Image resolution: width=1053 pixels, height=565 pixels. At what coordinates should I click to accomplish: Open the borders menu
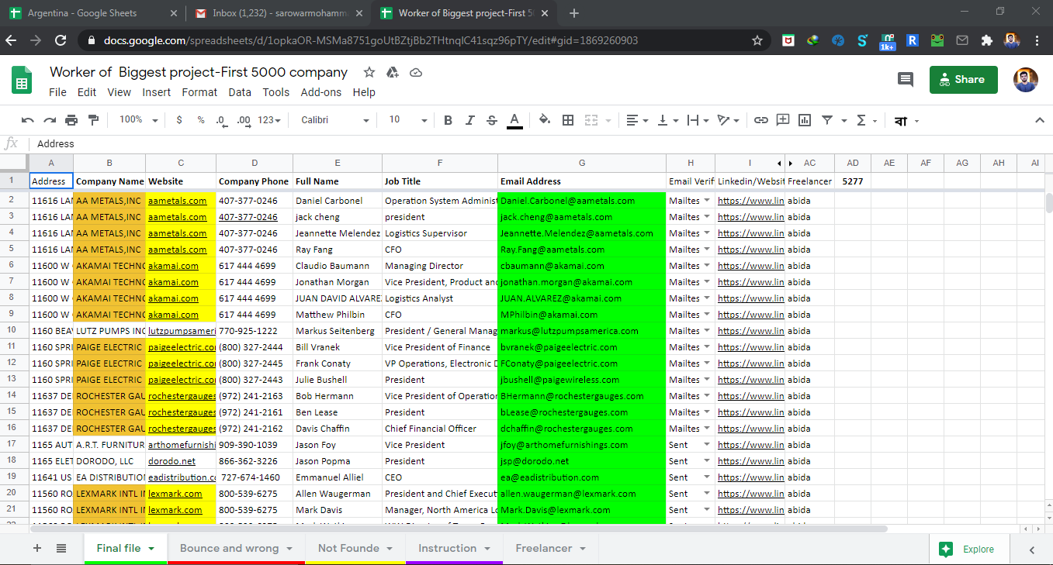pos(567,120)
